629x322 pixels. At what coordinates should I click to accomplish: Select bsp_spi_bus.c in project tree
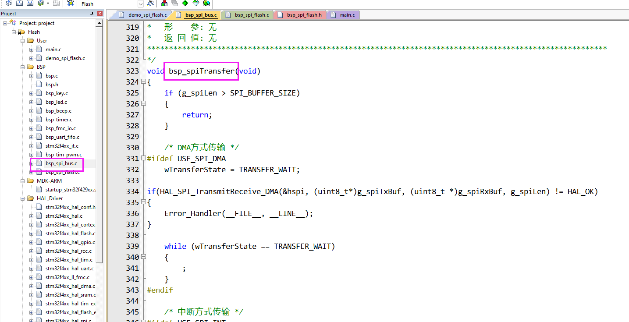(x=61, y=163)
